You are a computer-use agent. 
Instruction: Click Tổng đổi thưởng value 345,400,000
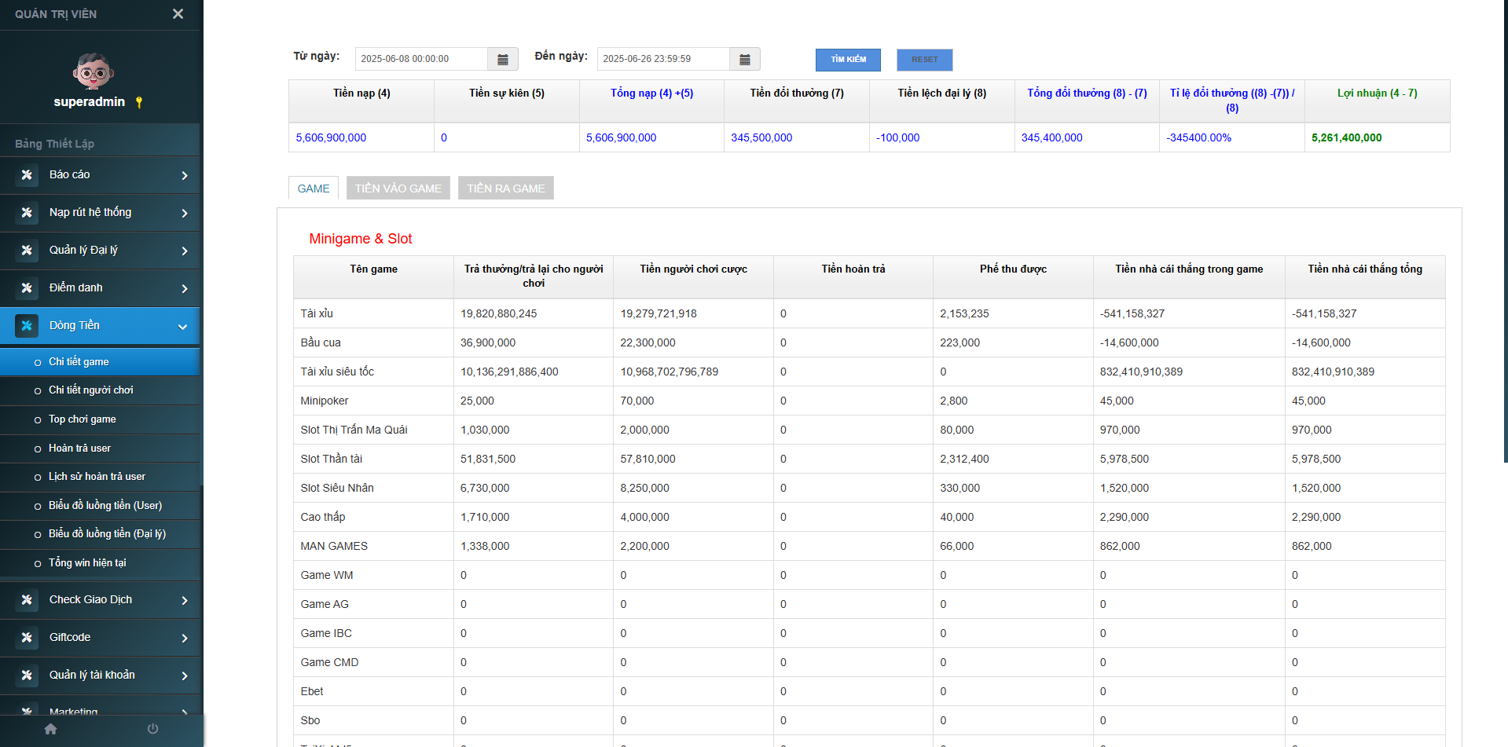[x=1051, y=138]
